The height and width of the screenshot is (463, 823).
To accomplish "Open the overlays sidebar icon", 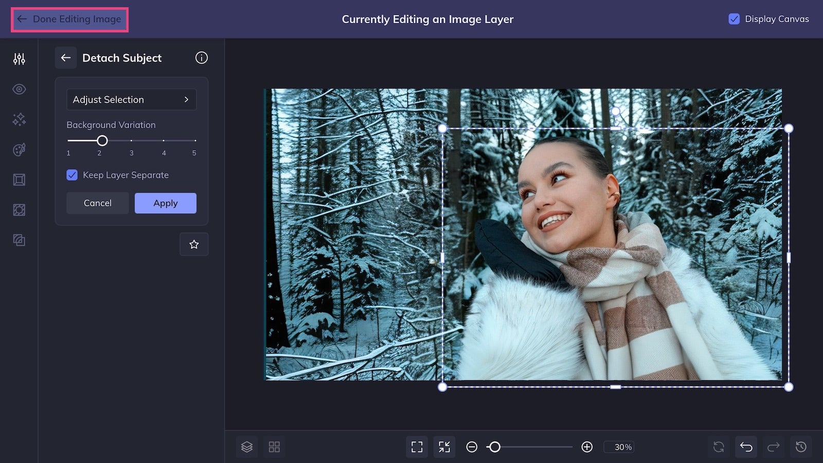I will pos(19,210).
